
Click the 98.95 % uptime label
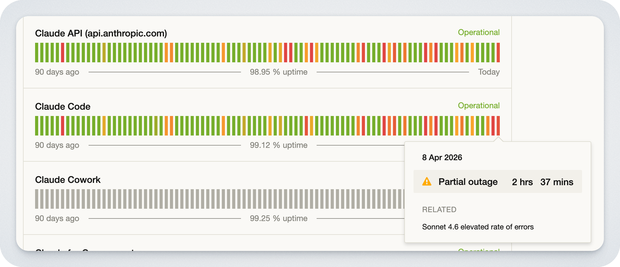pyautogui.click(x=278, y=72)
